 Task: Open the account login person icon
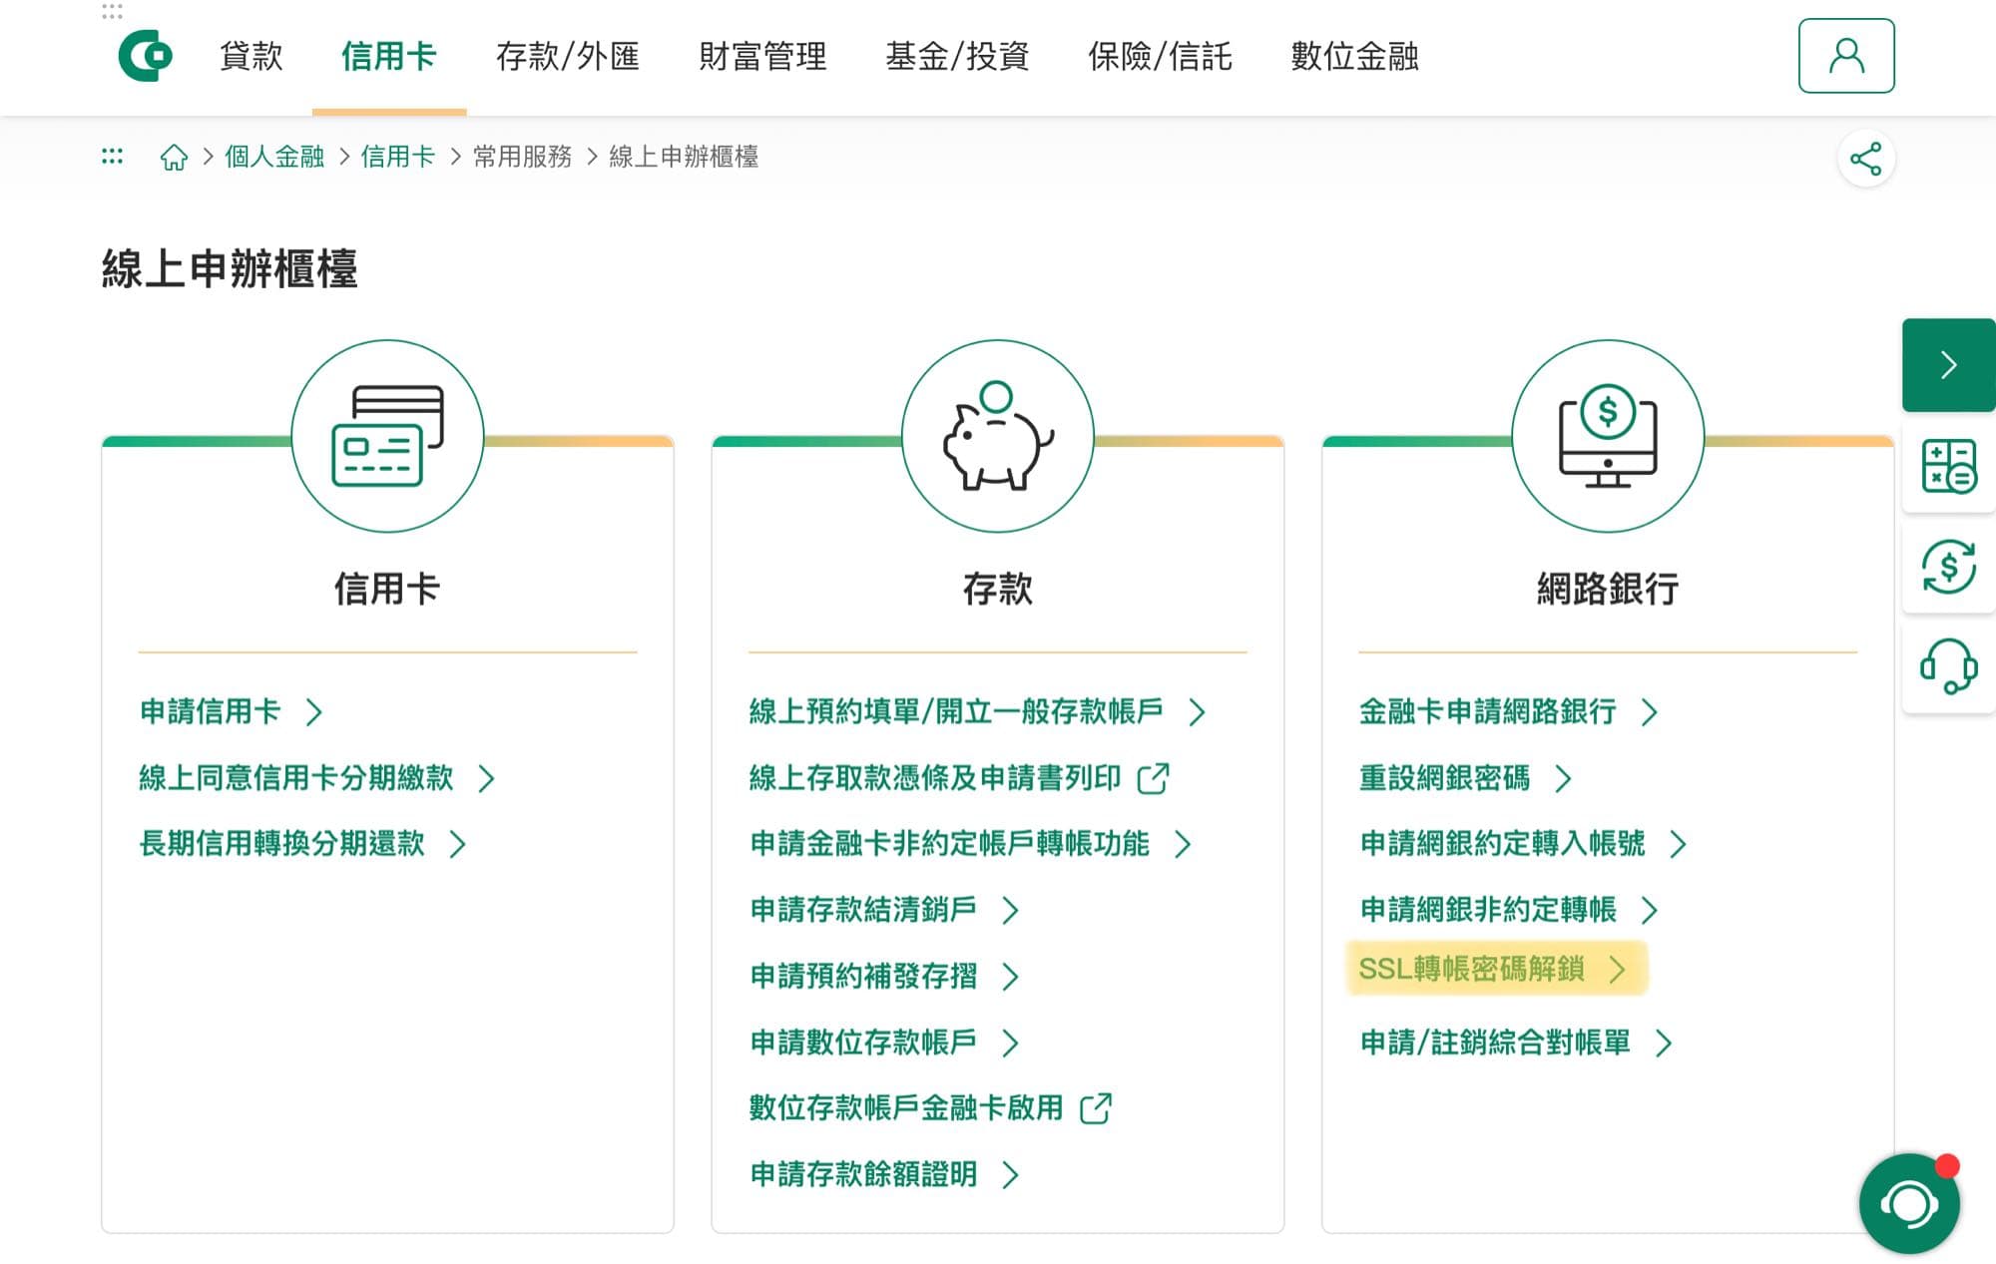click(1845, 57)
